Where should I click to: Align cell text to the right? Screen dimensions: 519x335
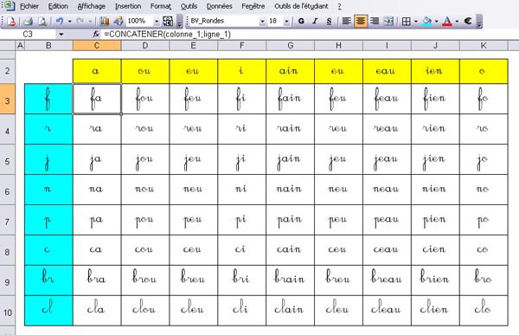point(375,21)
